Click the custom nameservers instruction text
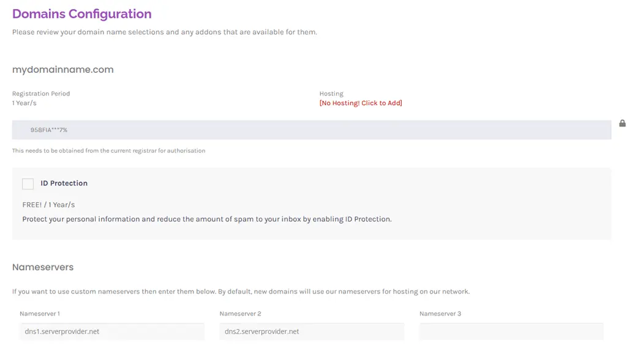627x354 pixels. click(241, 291)
